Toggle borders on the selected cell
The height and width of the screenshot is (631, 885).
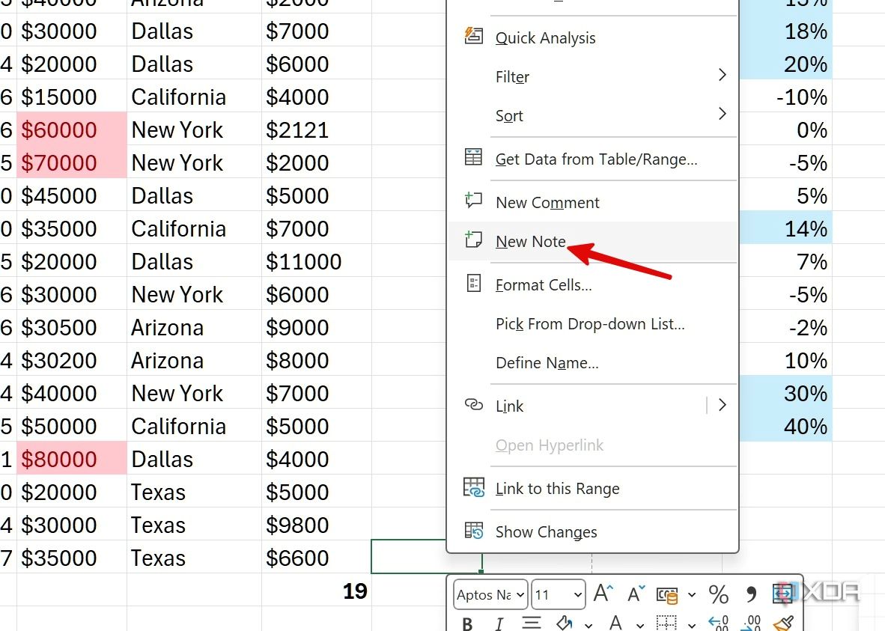point(665,624)
